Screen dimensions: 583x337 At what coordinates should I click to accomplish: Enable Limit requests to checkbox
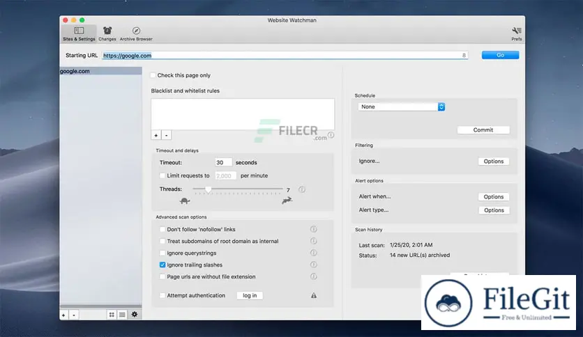(x=162, y=175)
